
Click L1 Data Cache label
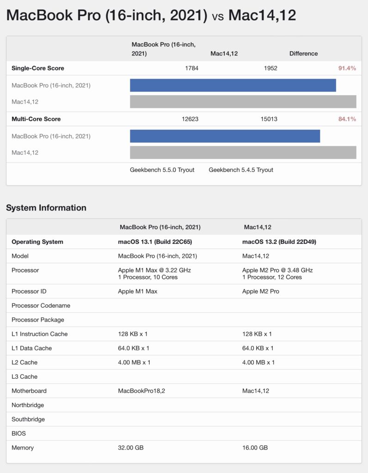[x=32, y=348]
